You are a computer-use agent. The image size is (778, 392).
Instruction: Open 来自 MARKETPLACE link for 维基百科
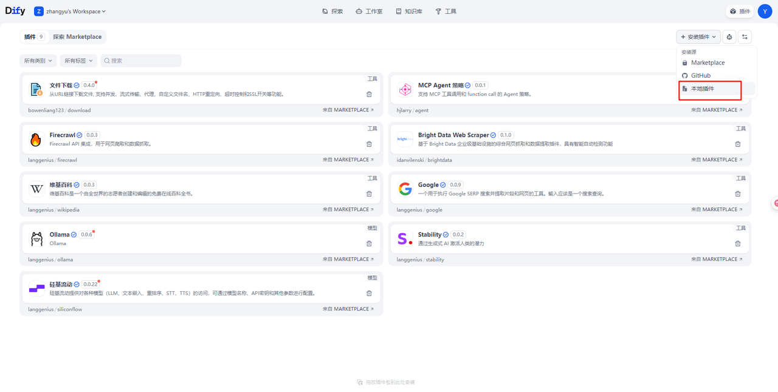click(348, 209)
